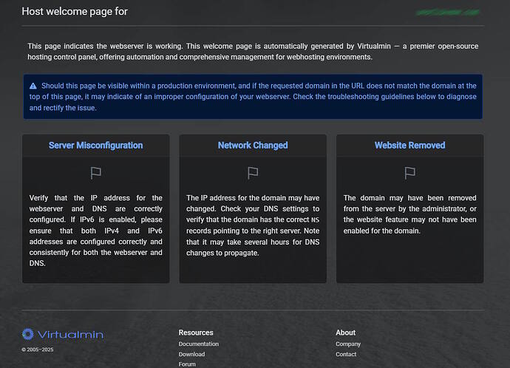This screenshot has height=368, width=510.
Task: Open the Company link under About
Action: pyautogui.click(x=348, y=344)
